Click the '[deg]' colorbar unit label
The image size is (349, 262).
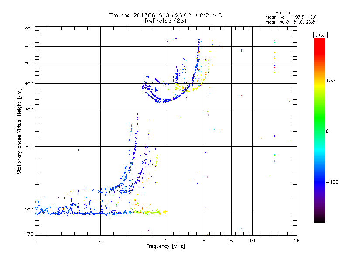[x=320, y=35]
